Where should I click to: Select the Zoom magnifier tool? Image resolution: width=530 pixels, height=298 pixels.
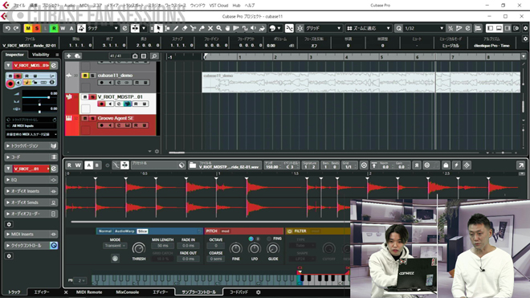(x=219, y=28)
